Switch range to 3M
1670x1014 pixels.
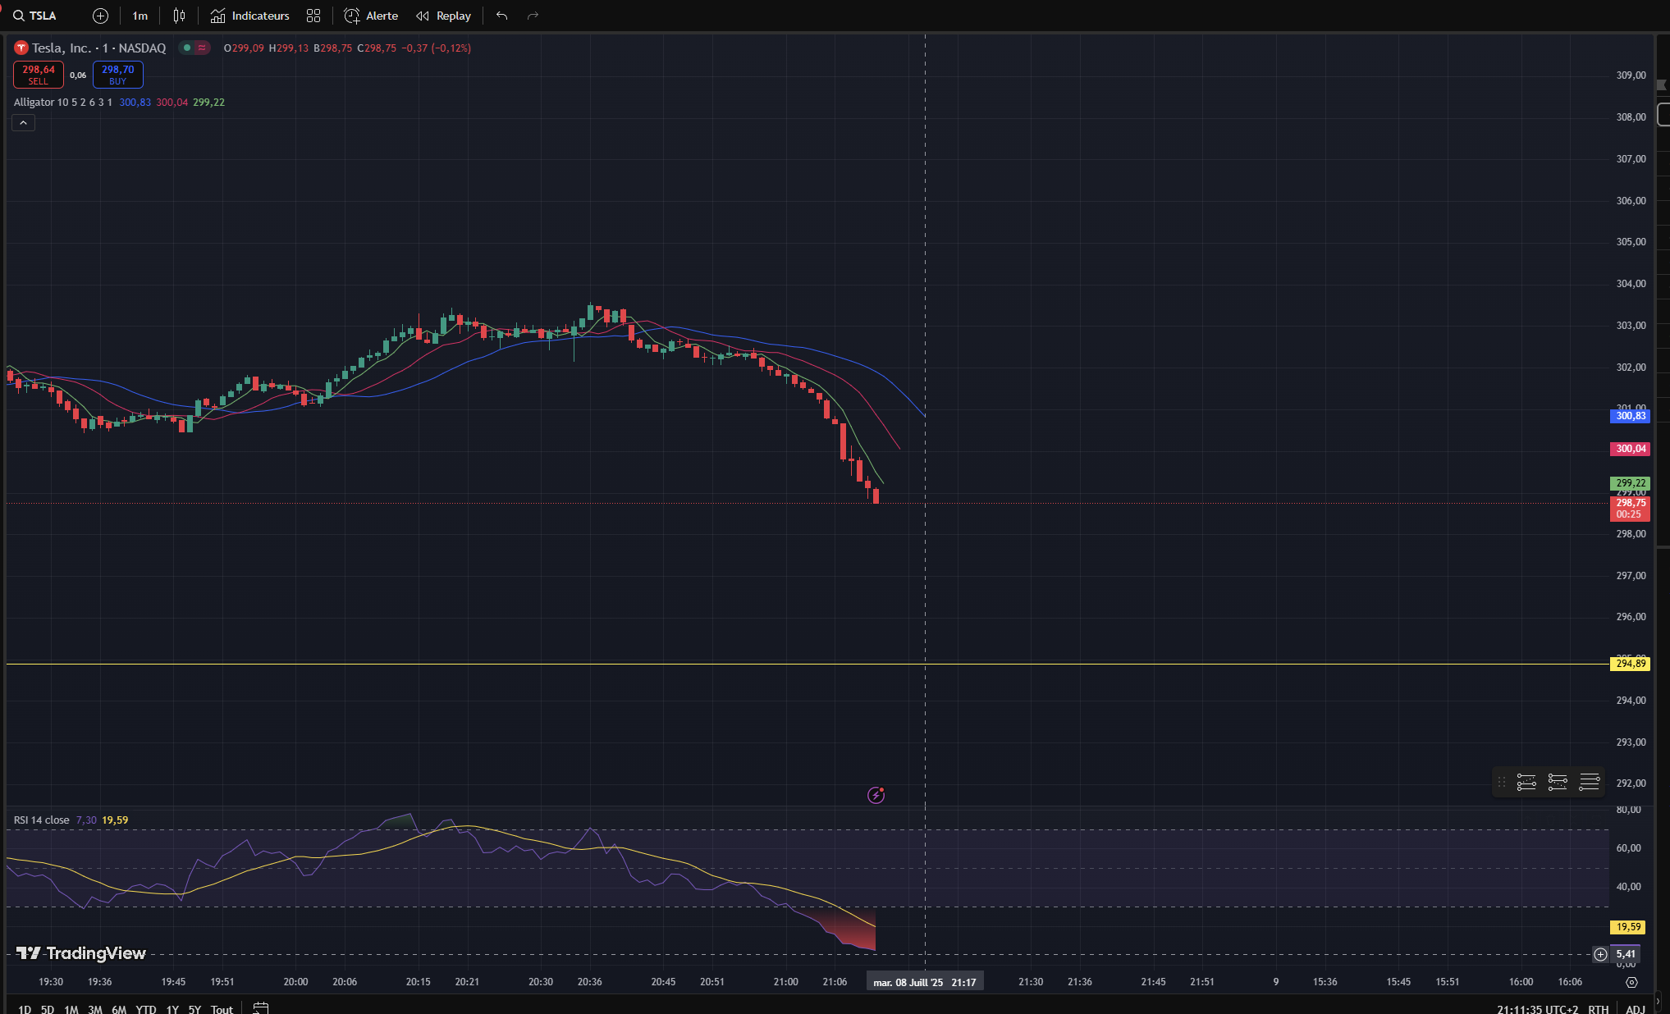coord(95,1009)
